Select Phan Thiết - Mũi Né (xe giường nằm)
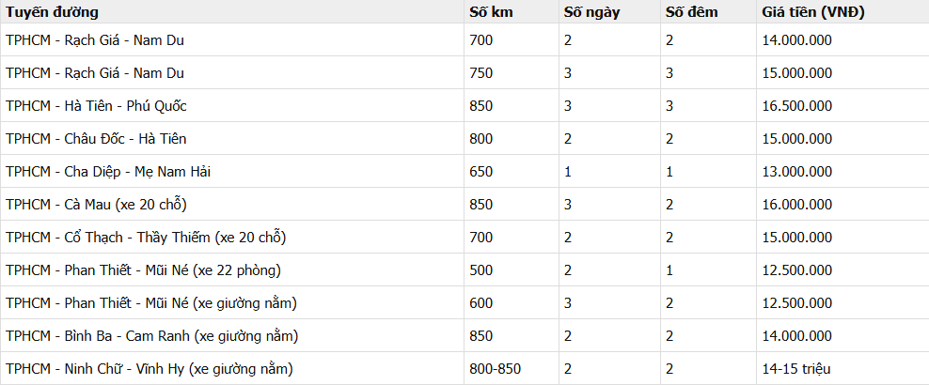Image resolution: width=929 pixels, height=385 pixels. 151,303
